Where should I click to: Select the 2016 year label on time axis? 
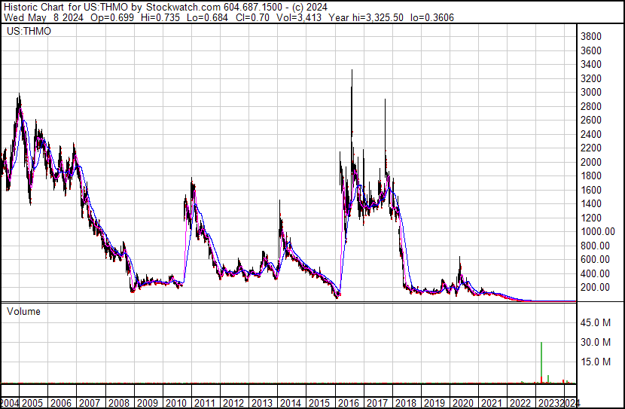[x=349, y=402]
